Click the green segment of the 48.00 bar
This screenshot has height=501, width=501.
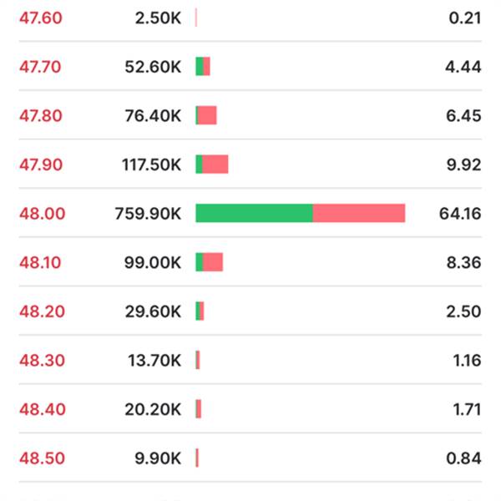click(254, 214)
